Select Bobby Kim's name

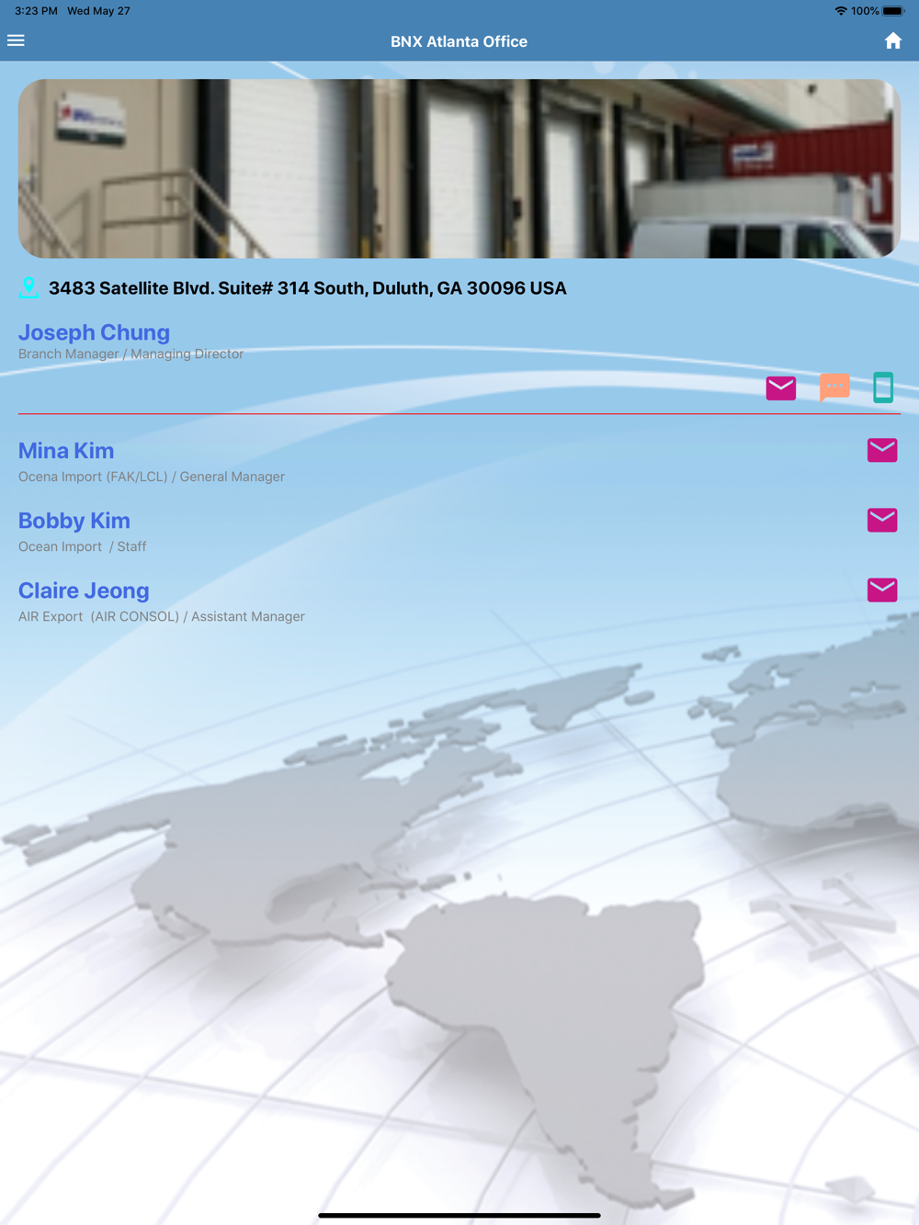pos(74,521)
